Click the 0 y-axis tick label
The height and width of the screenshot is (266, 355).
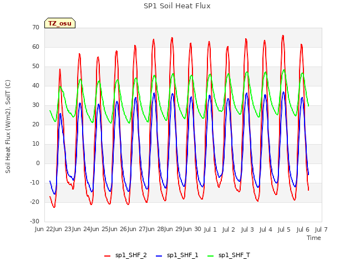38,163
